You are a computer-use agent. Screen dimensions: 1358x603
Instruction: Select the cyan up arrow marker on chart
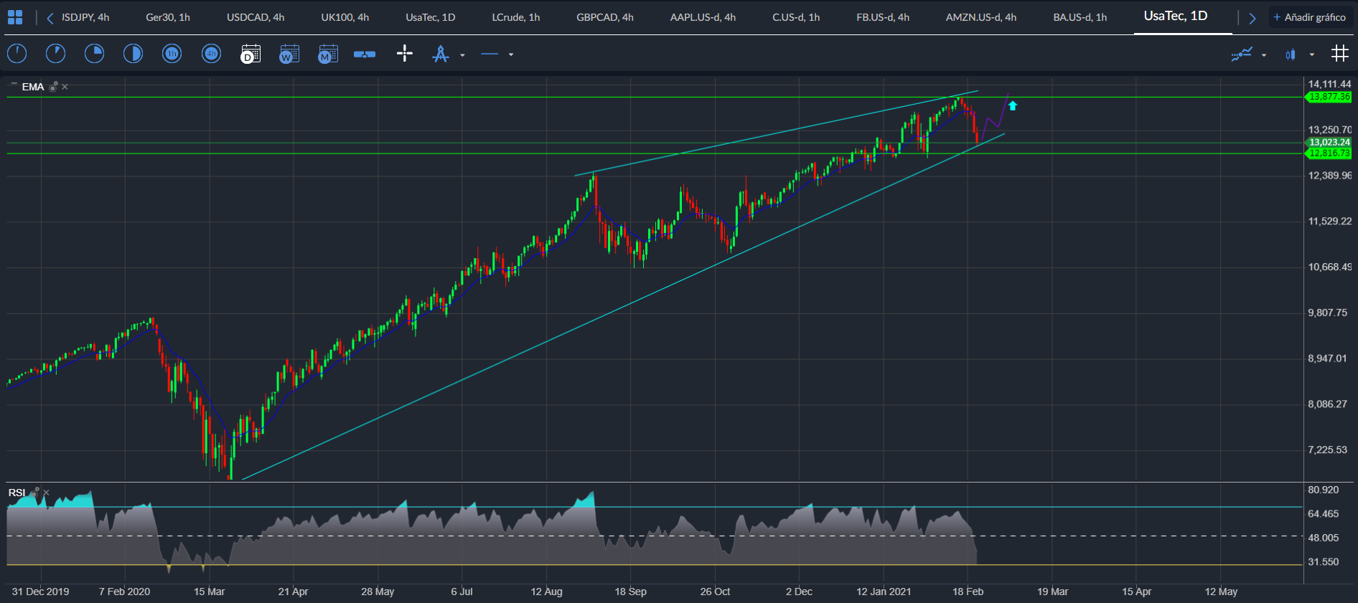point(1013,106)
